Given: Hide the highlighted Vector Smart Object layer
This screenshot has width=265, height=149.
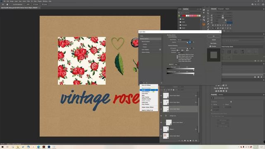Looking at the screenshot, I should pos(161,109).
